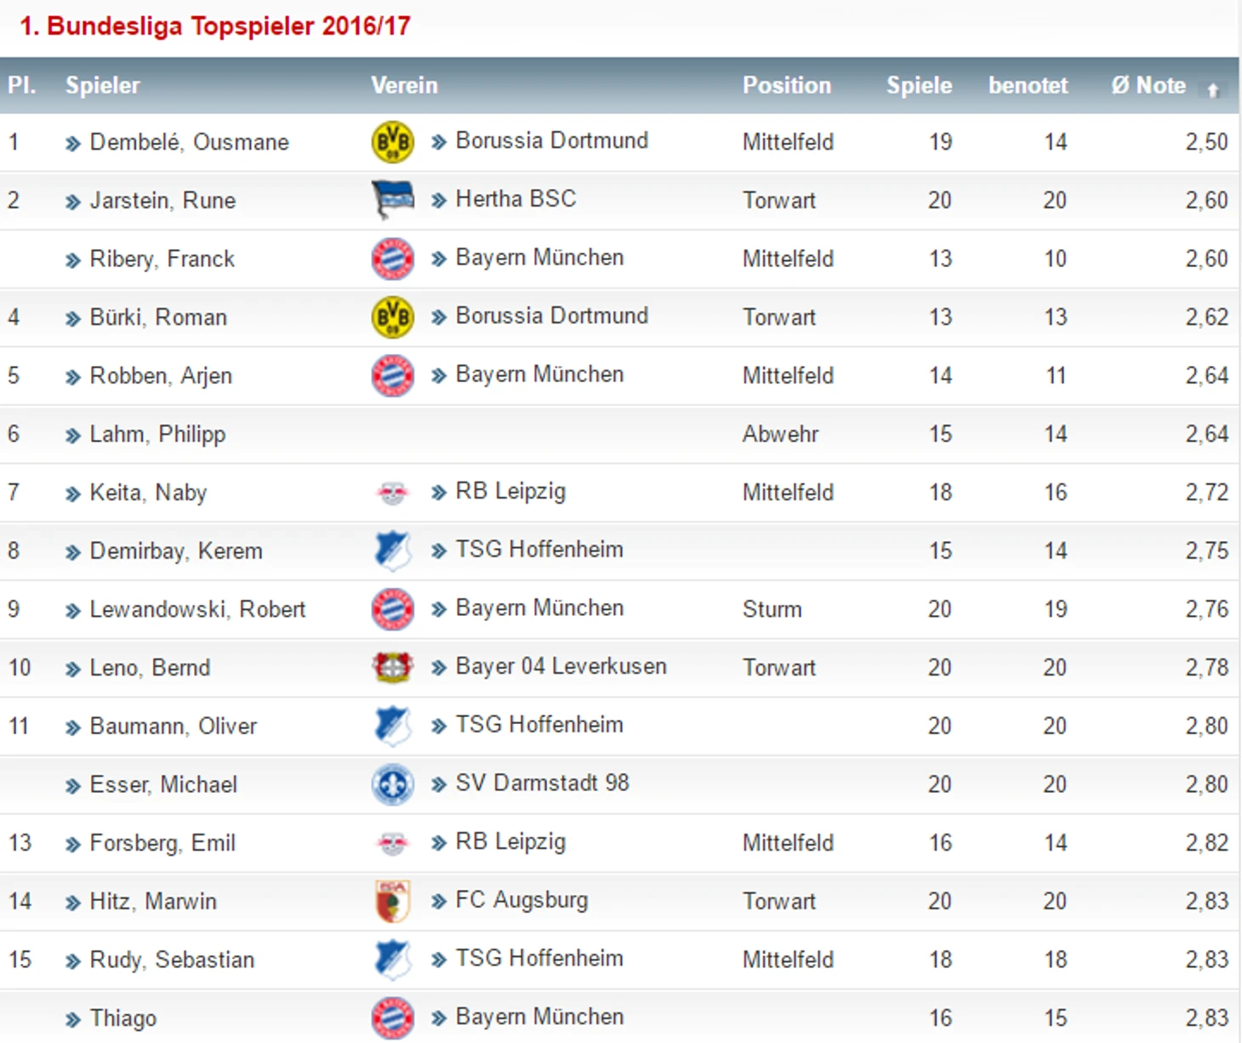Open the Lahm, Philipp player link
1242x1043 pixels.
point(157,434)
